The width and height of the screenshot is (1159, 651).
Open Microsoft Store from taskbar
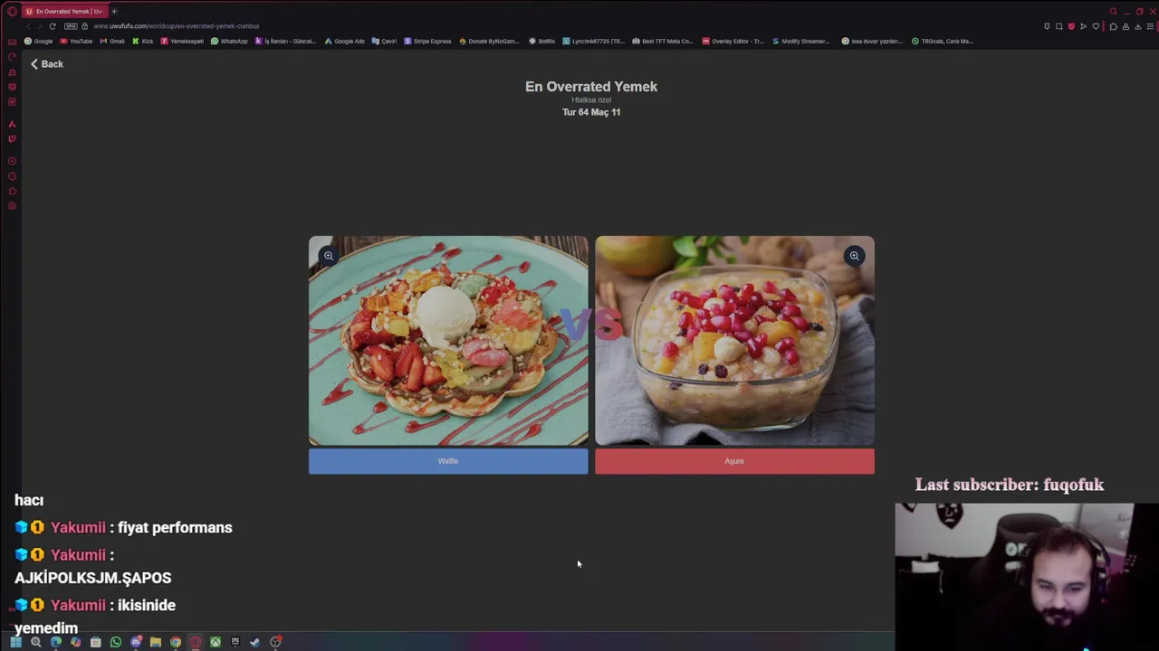[x=96, y=642]
